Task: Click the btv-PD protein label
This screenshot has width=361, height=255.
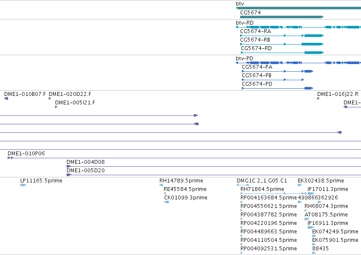Action: (x=244, y=59)
